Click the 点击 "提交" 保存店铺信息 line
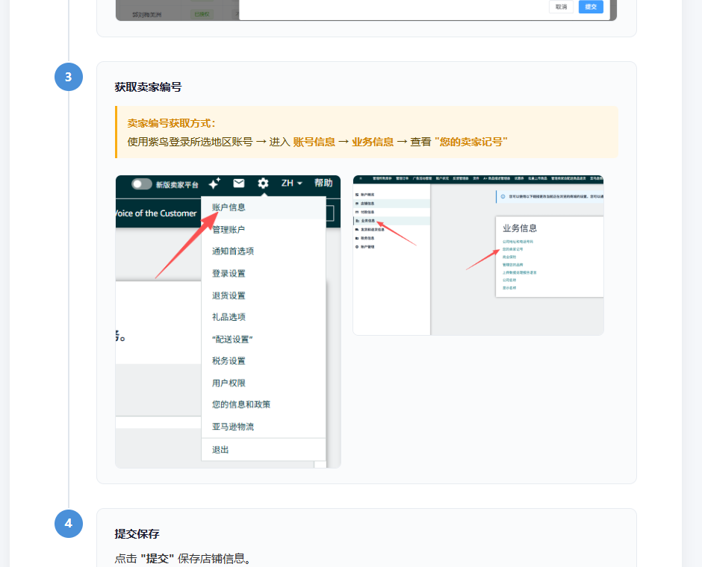The height and width of the screenshot is (567, 702). click(x=183, y=559)
